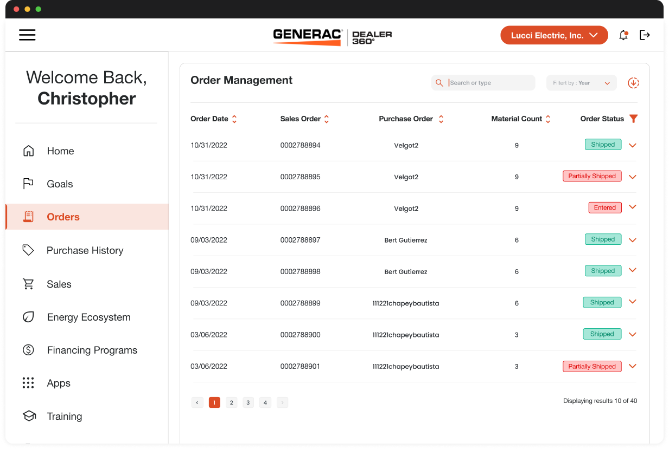Click the Orders book icon

click(x=28, y=217)
